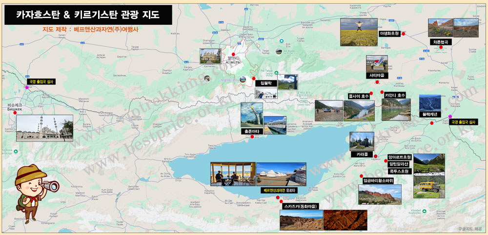
Task: Open the Kaindy lake photo under its label
Action: point(396,110)
